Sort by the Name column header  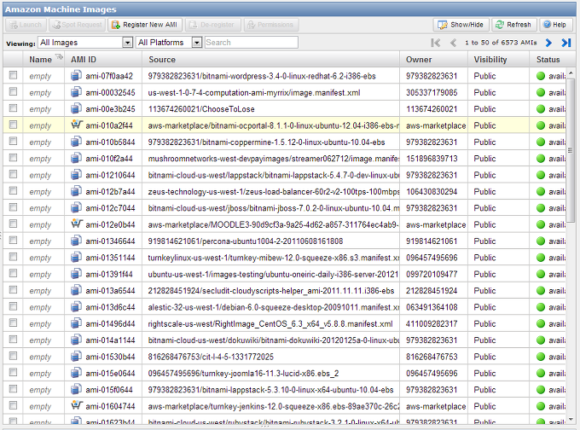40,60
